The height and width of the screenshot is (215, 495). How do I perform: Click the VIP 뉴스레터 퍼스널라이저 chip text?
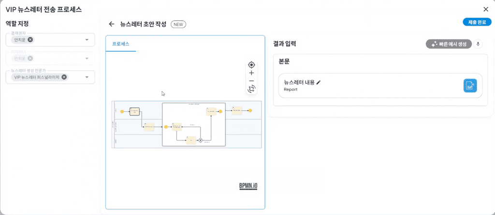tap(37, 77)
